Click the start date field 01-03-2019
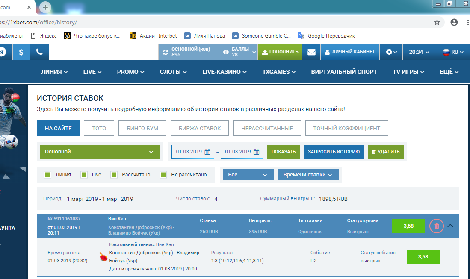Screen dimensions: 470x279 click(x=193, y=152)
